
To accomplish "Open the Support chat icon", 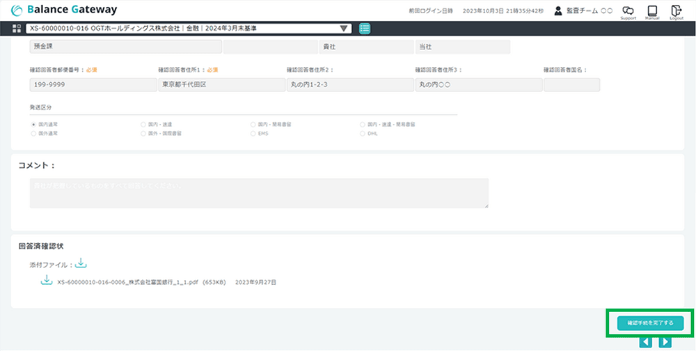I will 628,10.
